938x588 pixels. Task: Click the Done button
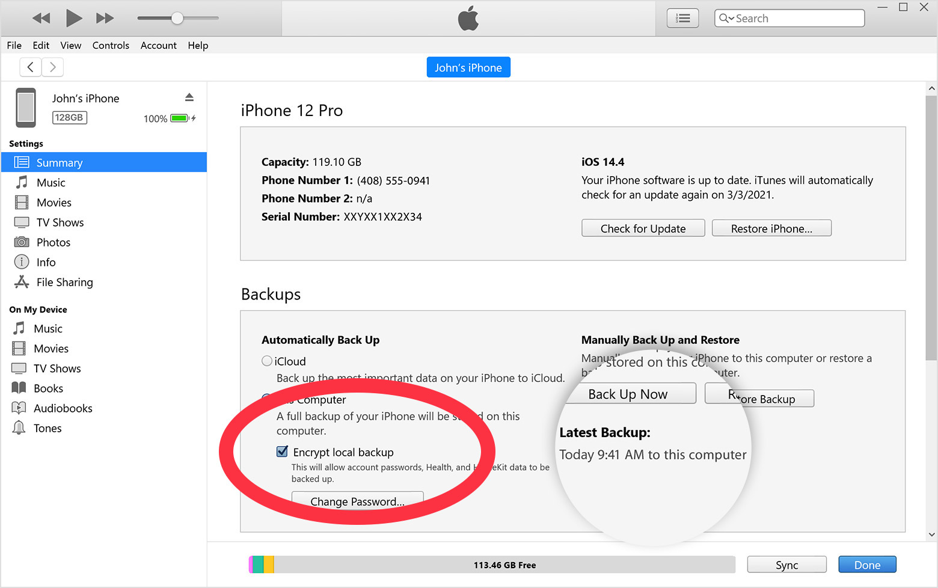[x=867, y=565]
